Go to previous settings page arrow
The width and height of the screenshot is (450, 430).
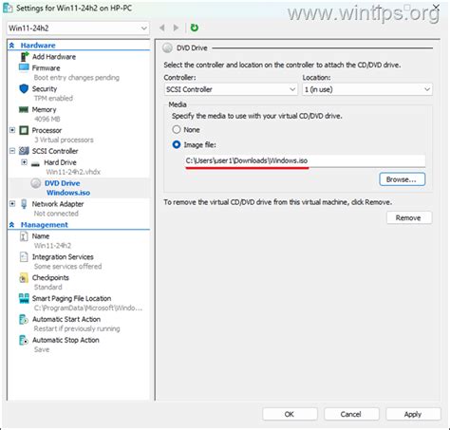point(162,28)
